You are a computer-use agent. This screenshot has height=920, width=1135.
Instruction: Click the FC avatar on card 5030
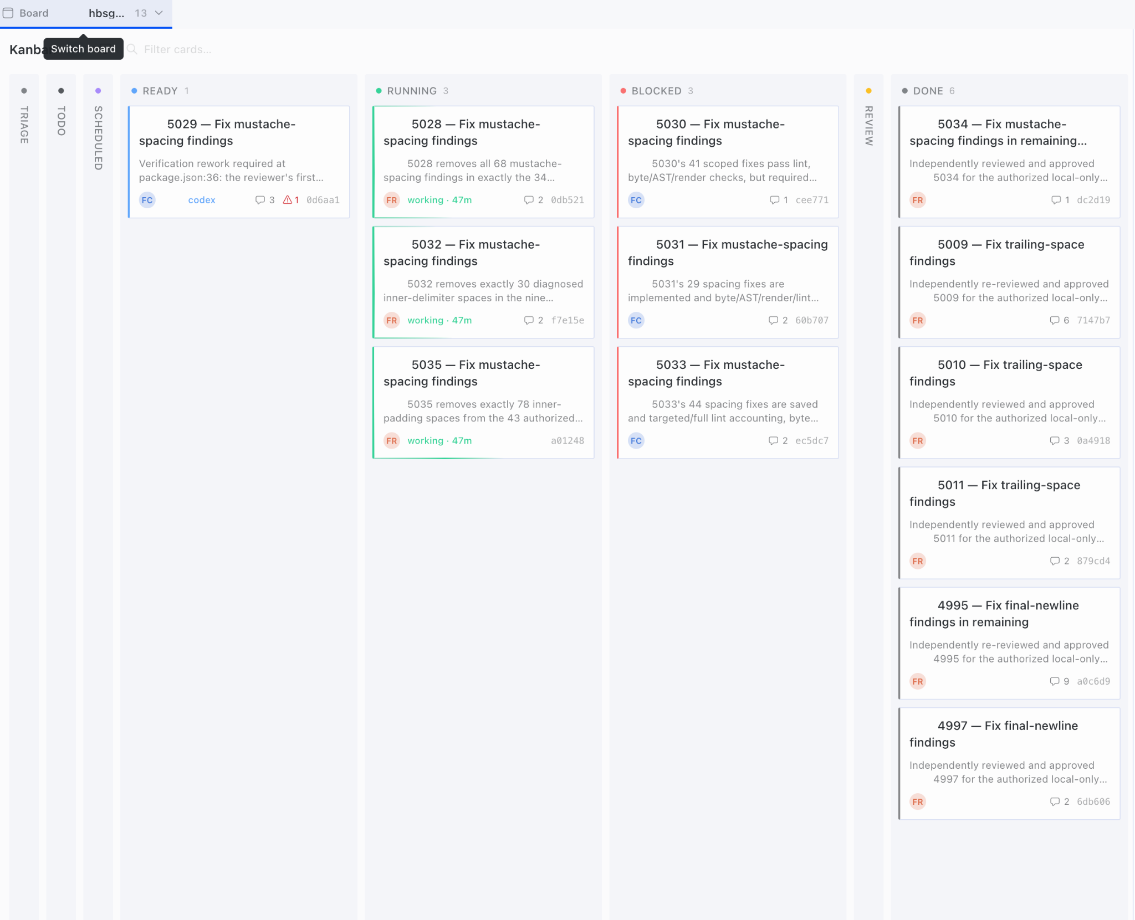tap(636, 200)
